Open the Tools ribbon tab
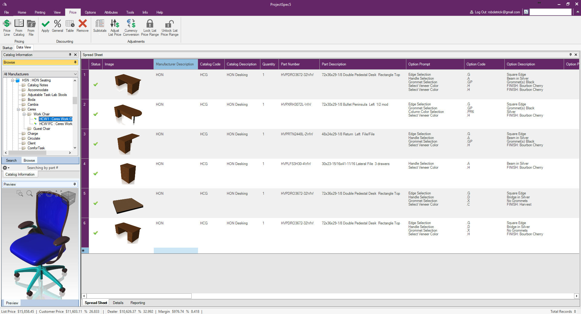581x314 pixels. [x=130, y=12]
